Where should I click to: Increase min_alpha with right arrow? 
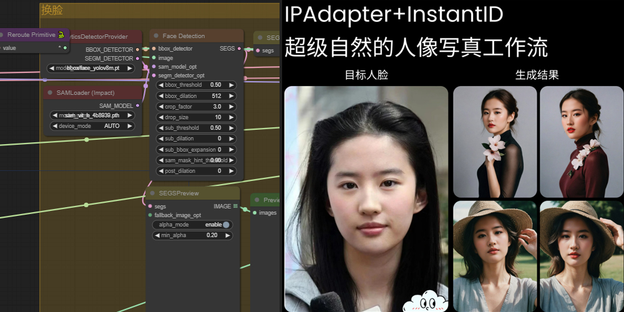(x=228, y=235)
